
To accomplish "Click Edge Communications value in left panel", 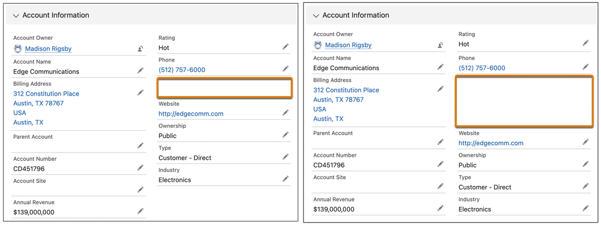I will click(x=46, y=72).
